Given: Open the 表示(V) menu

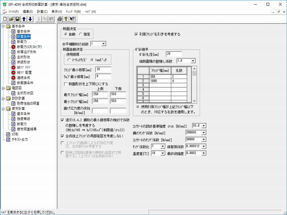Looking at the screenshot, I should (x=57, y=11).
